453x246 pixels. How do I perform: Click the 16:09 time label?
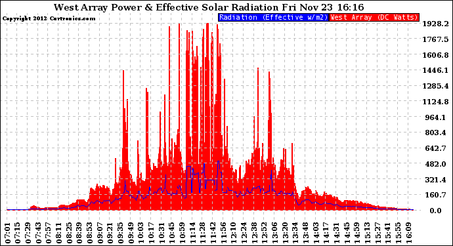pos(409,233)
